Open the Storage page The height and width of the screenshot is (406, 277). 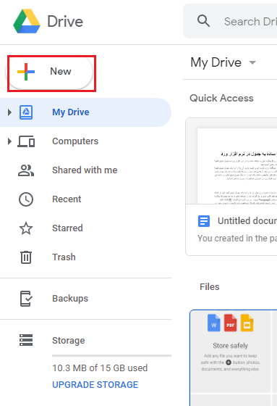[69, 341]
